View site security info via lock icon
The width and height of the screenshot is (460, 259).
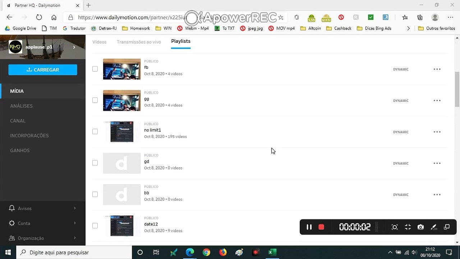tap(70, 17)
